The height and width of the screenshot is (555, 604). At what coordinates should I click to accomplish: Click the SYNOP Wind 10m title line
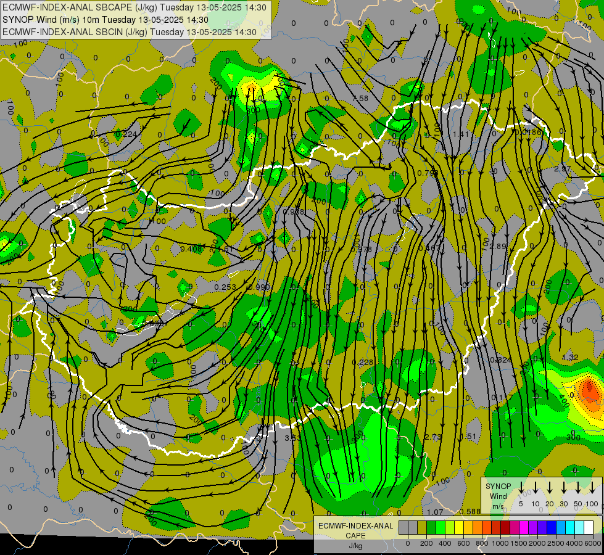coord(105,20)
